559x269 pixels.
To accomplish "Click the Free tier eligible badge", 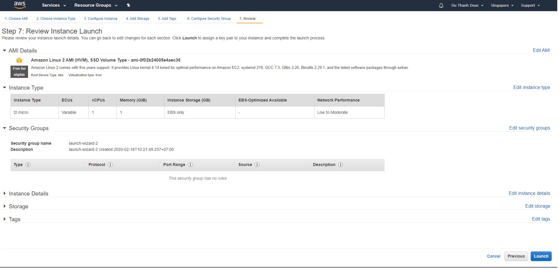I will pyautogui.click(x=19, y=72).
